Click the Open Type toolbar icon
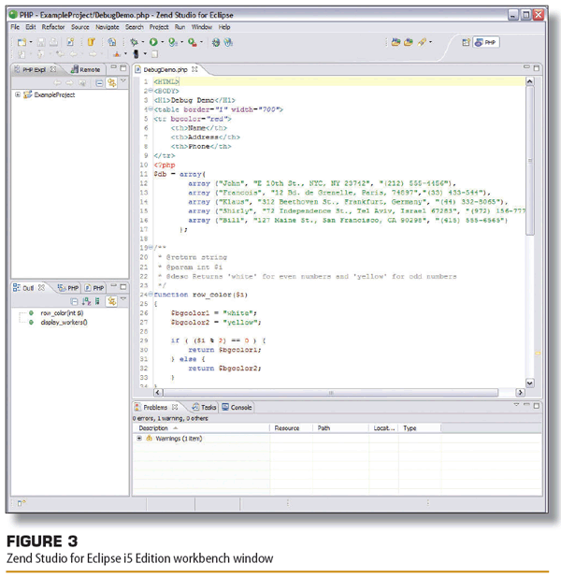This screenshot has height=578, width=561. pos(396,42)
